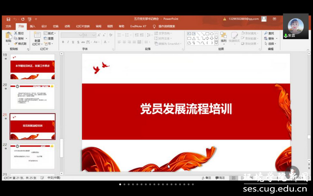313x196 pixels.
Task: Insert a New Slide (新建幻灯片)
Action: (37, 37)
